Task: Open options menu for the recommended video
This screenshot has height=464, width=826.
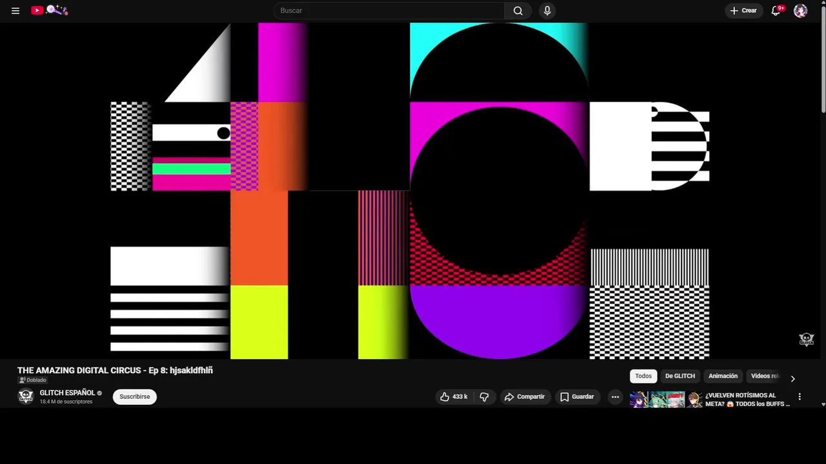Action: [800, 397]
